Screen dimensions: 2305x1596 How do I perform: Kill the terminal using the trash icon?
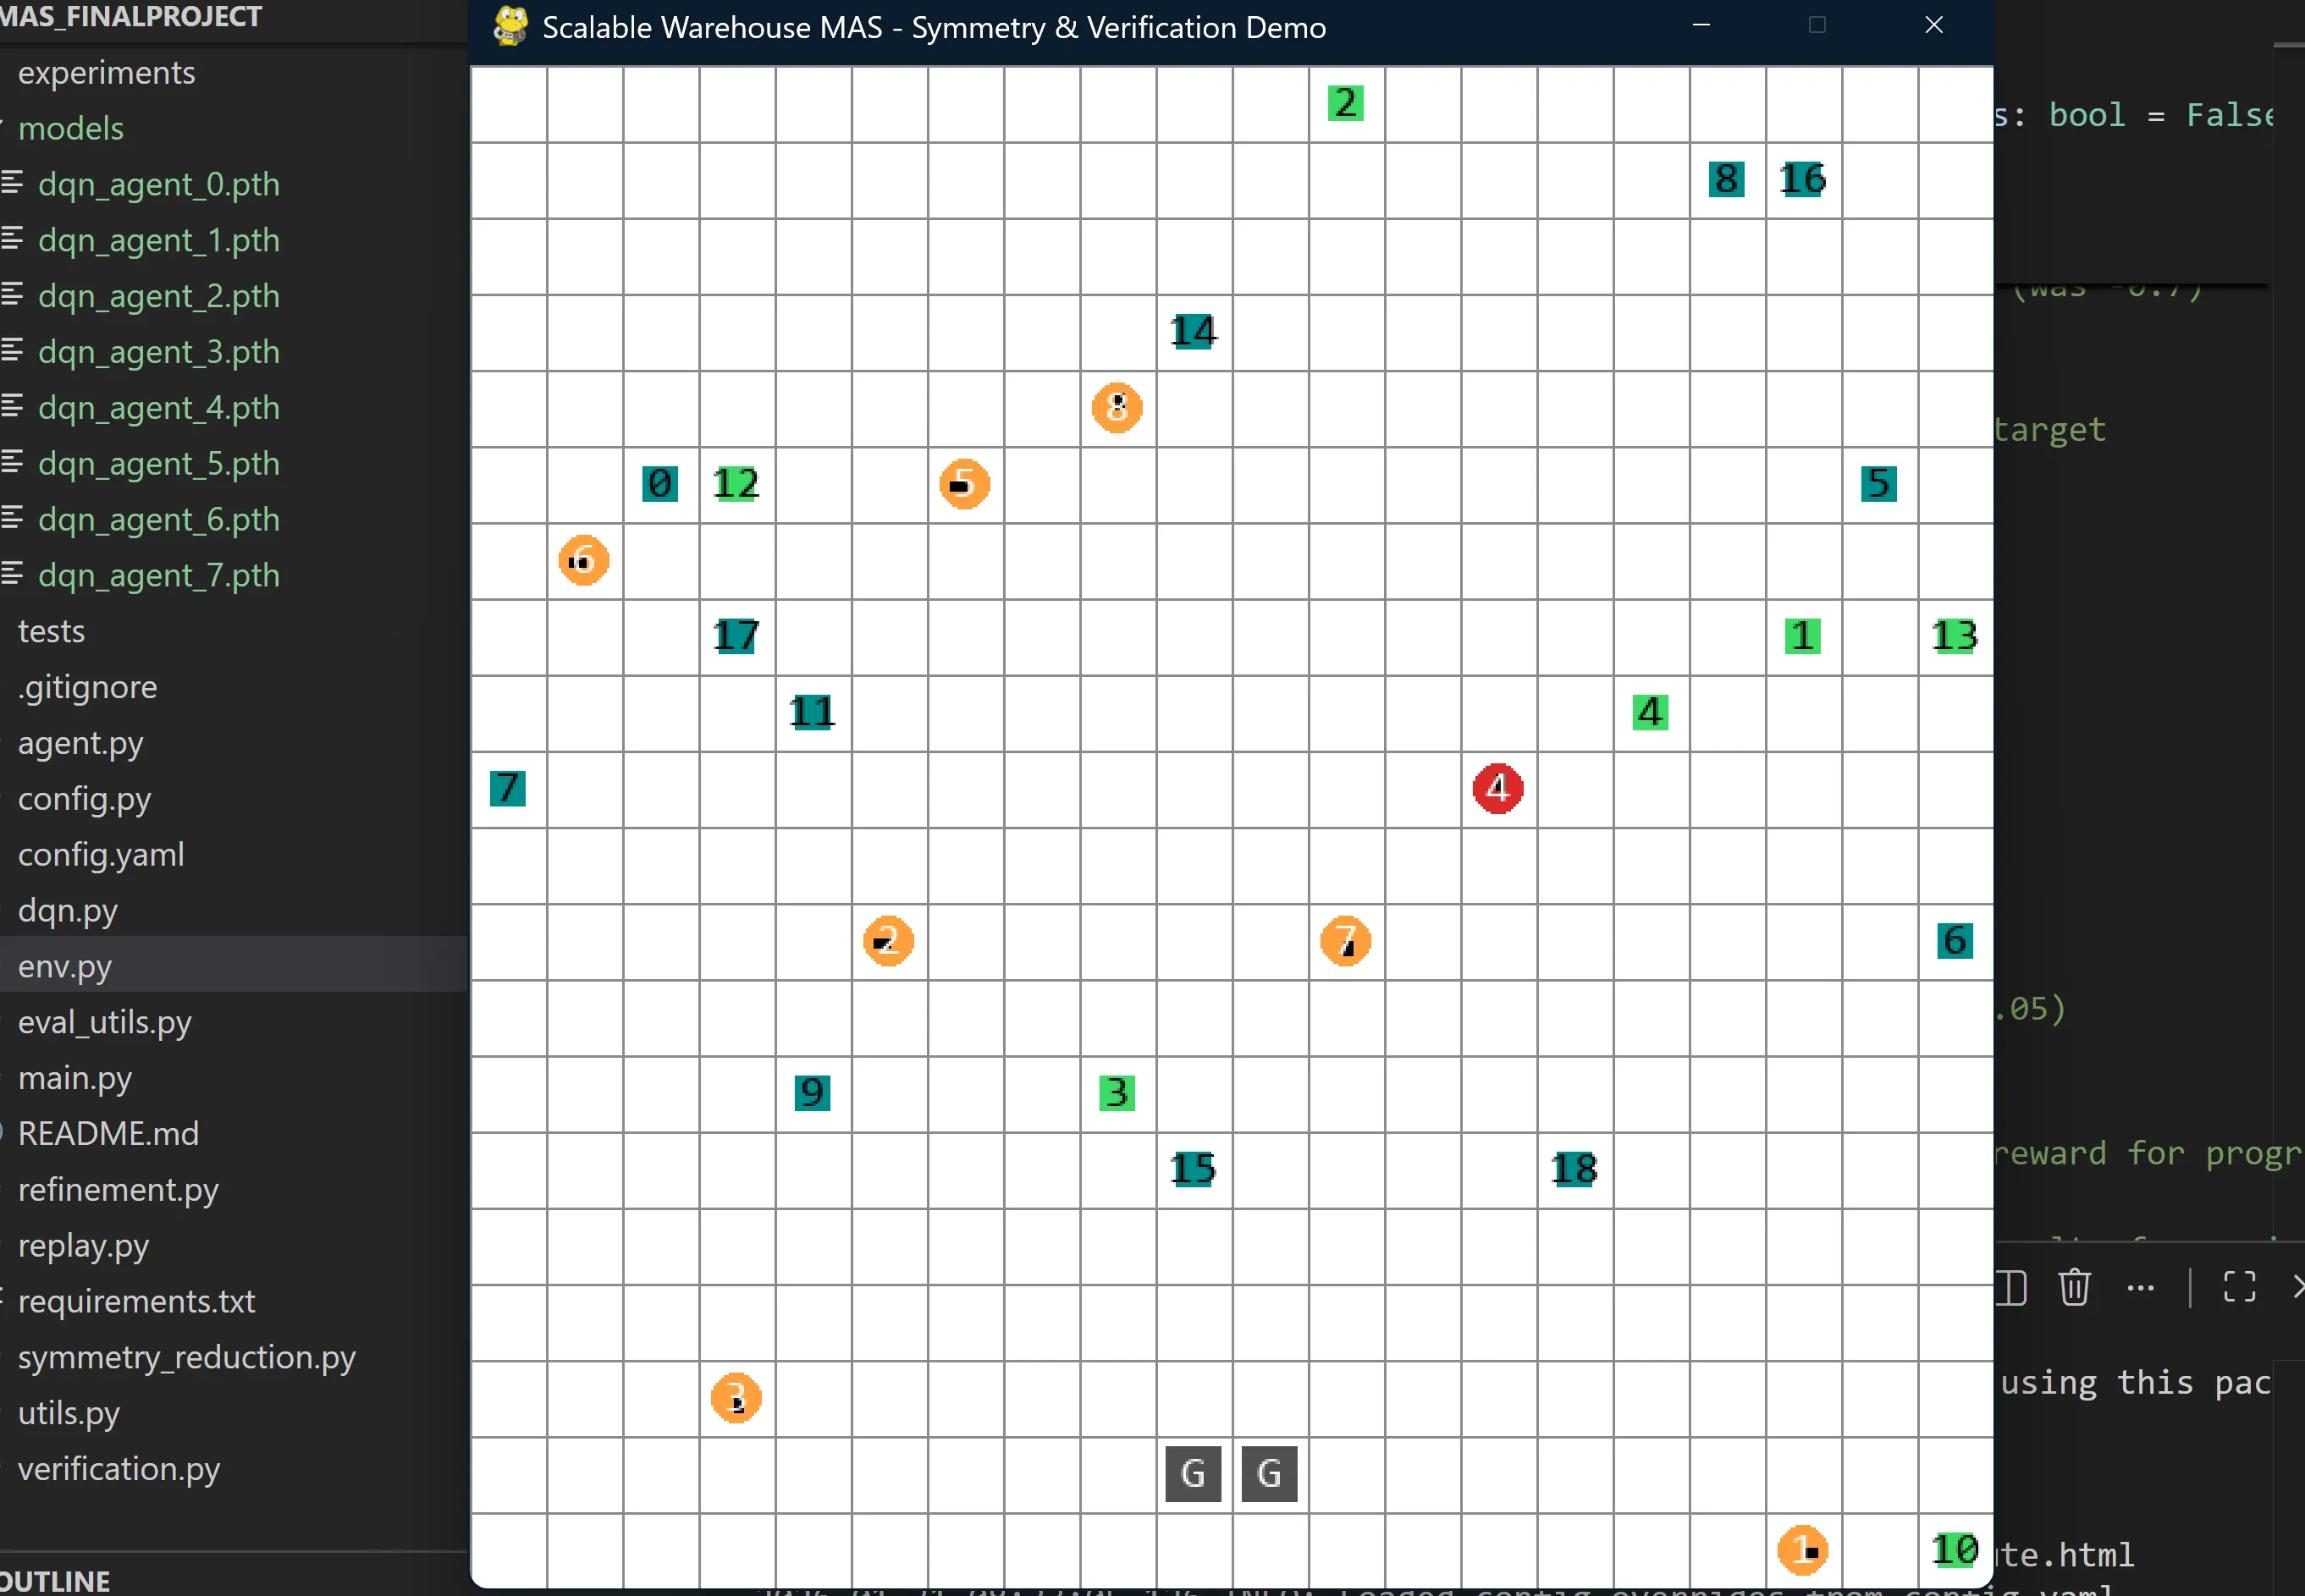2075,1288
